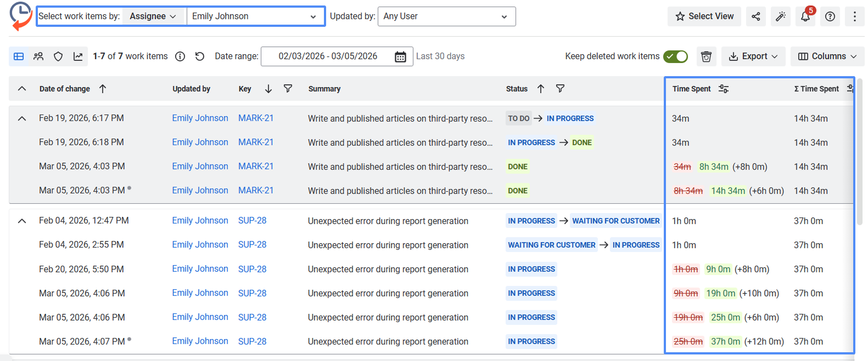Click the Summary column header

(x=324, y=89)
